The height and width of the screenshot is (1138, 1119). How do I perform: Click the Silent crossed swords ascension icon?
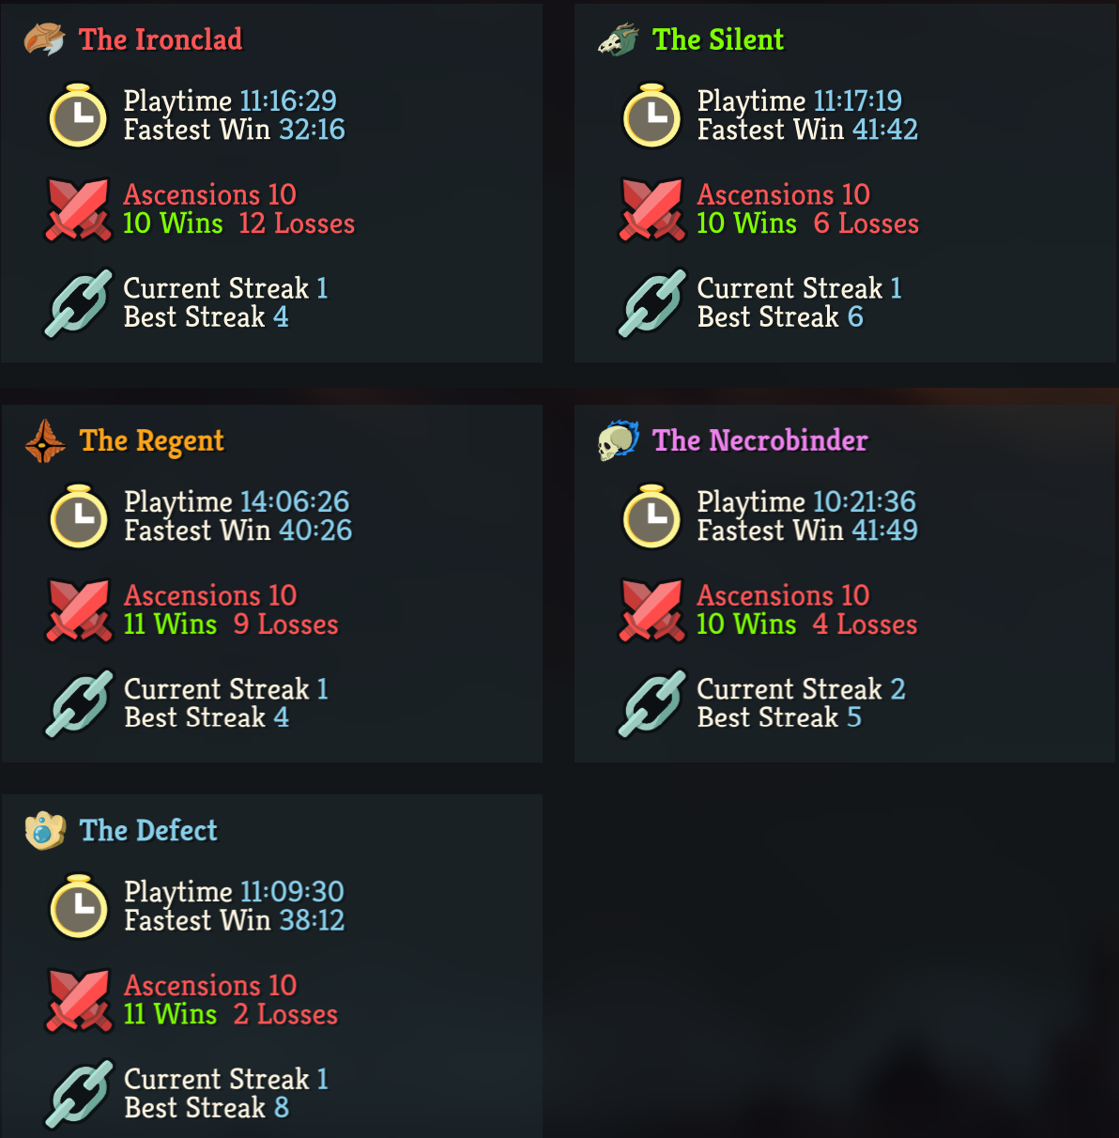click(x=651, y=209)
